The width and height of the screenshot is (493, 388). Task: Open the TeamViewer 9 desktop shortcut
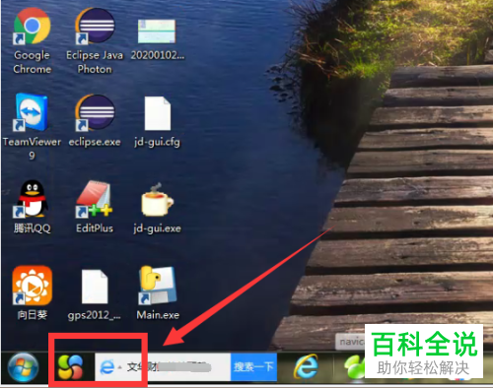pos(32,112)
